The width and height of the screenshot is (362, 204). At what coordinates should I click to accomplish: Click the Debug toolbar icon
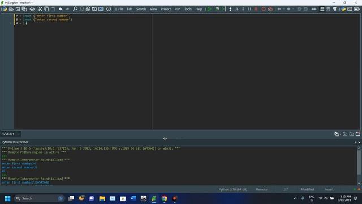point(217,9)
